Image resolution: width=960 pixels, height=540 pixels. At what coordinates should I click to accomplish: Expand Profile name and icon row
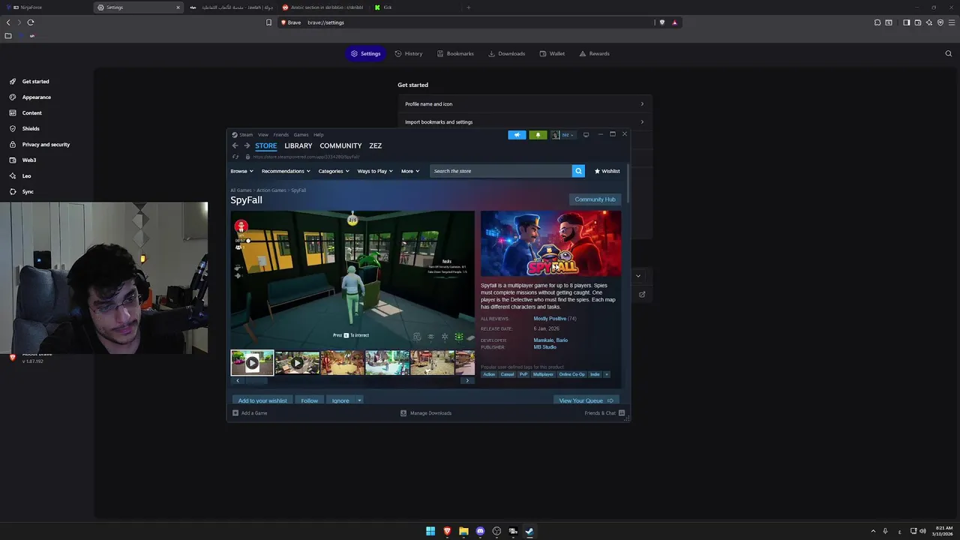(524, 104)
